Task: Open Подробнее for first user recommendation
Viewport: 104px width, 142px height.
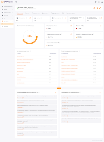Action: tap(65, 98)
